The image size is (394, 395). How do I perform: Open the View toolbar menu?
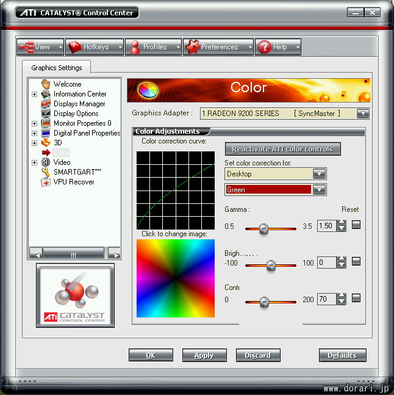click(40, 47)
